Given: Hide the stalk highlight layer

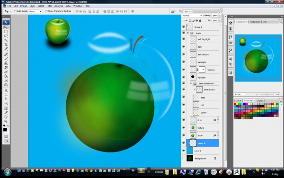Looking at the screenshot, I should (184, 39).
